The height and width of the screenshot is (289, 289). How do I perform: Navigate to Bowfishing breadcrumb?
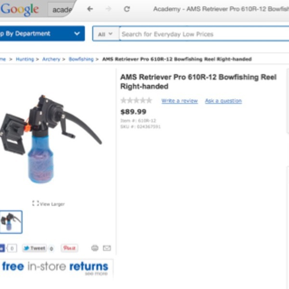[81, 59]
